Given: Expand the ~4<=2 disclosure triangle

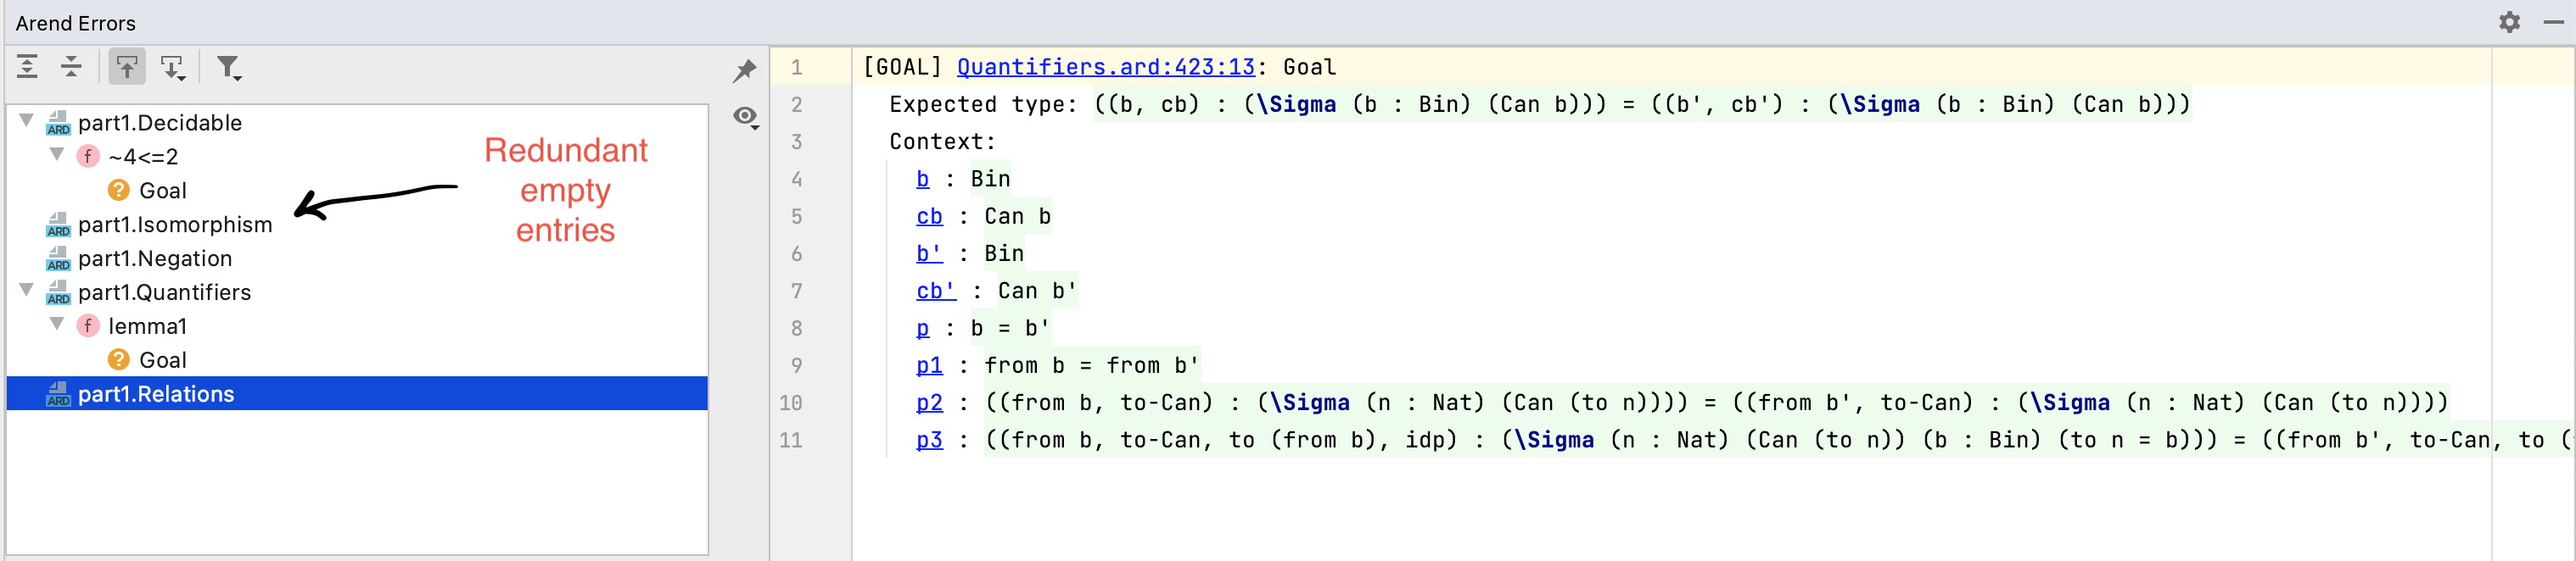Looking at the screenshot, I should (x=57, y=156).
